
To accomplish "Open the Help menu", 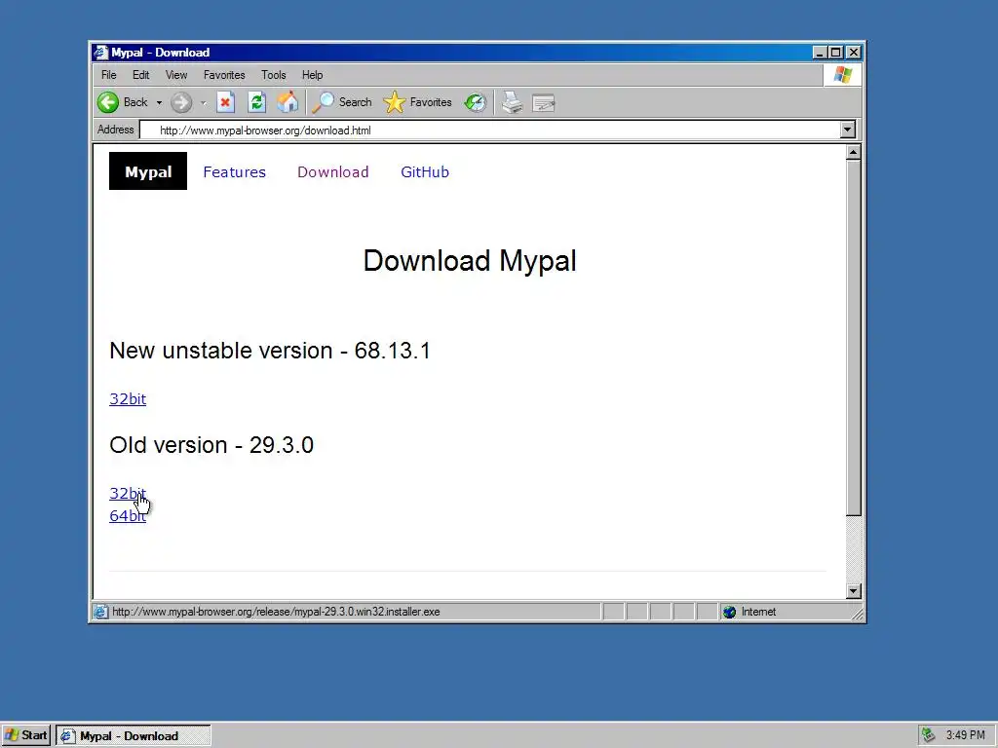I will [x=312, y=75].
